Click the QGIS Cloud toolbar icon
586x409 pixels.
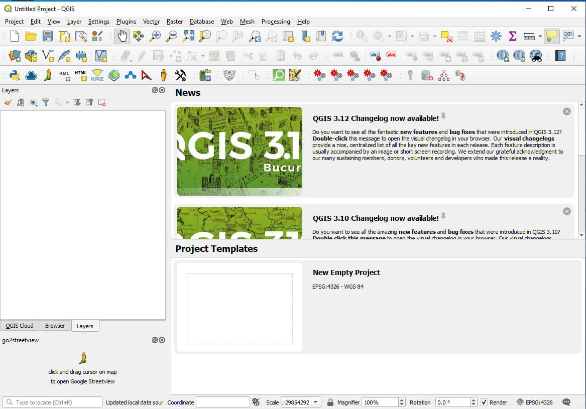[x=31, y=75]
